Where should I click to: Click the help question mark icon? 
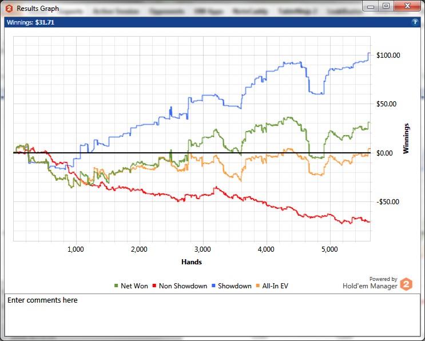[415, 22]
